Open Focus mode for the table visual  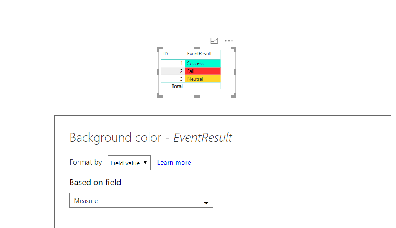pos(214,40)
